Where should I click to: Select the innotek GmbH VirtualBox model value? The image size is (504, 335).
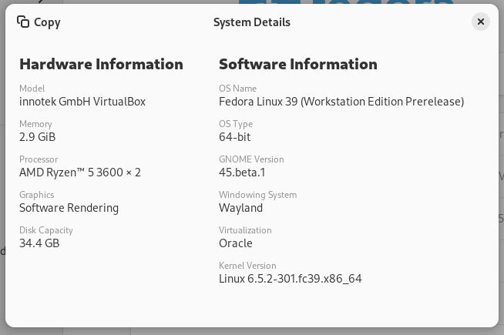[82, 102]
